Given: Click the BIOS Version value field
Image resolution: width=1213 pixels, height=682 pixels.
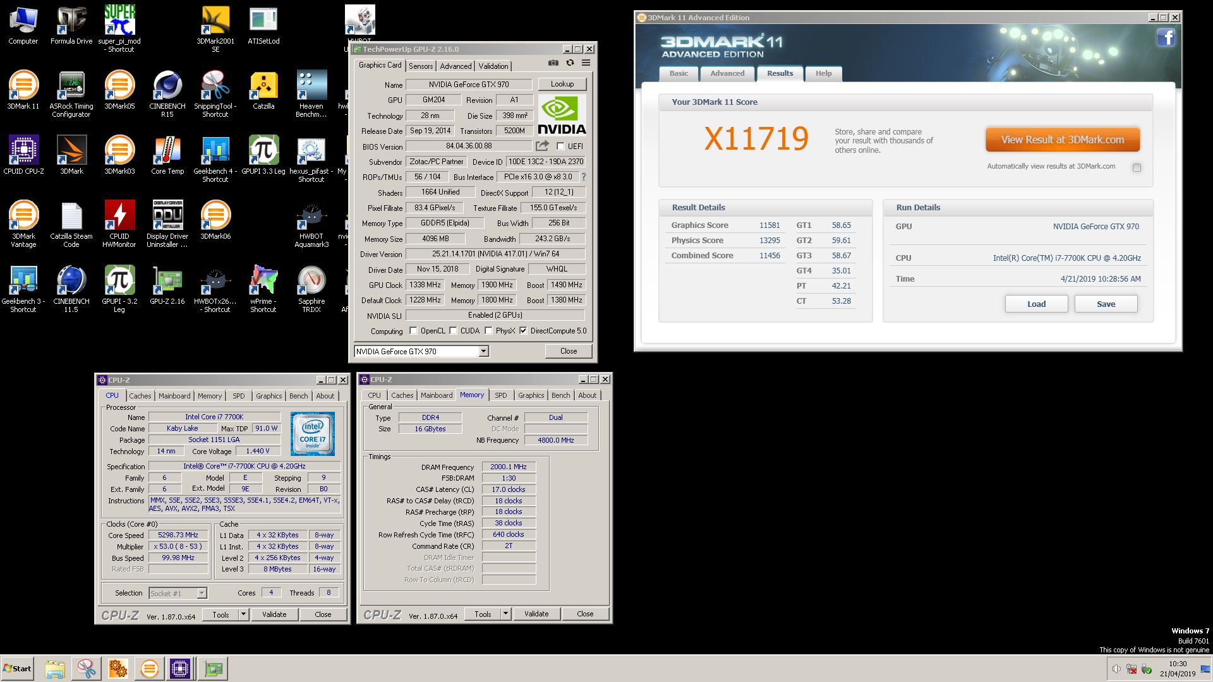Looking at the screenshot, I should pos(469,146).
